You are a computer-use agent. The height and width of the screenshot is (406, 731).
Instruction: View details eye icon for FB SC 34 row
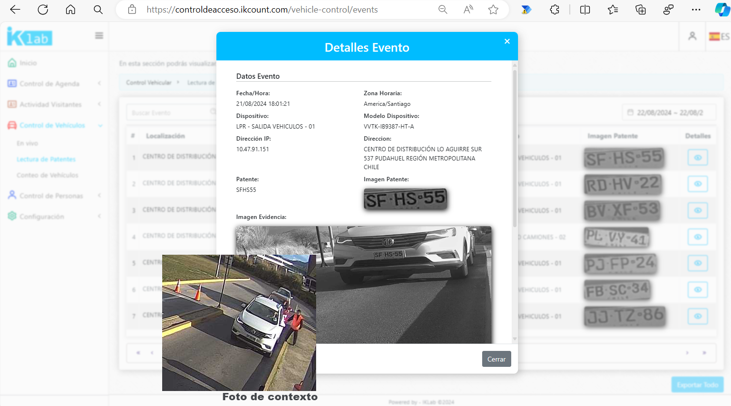pyautogui.click(x=698, y=290)
